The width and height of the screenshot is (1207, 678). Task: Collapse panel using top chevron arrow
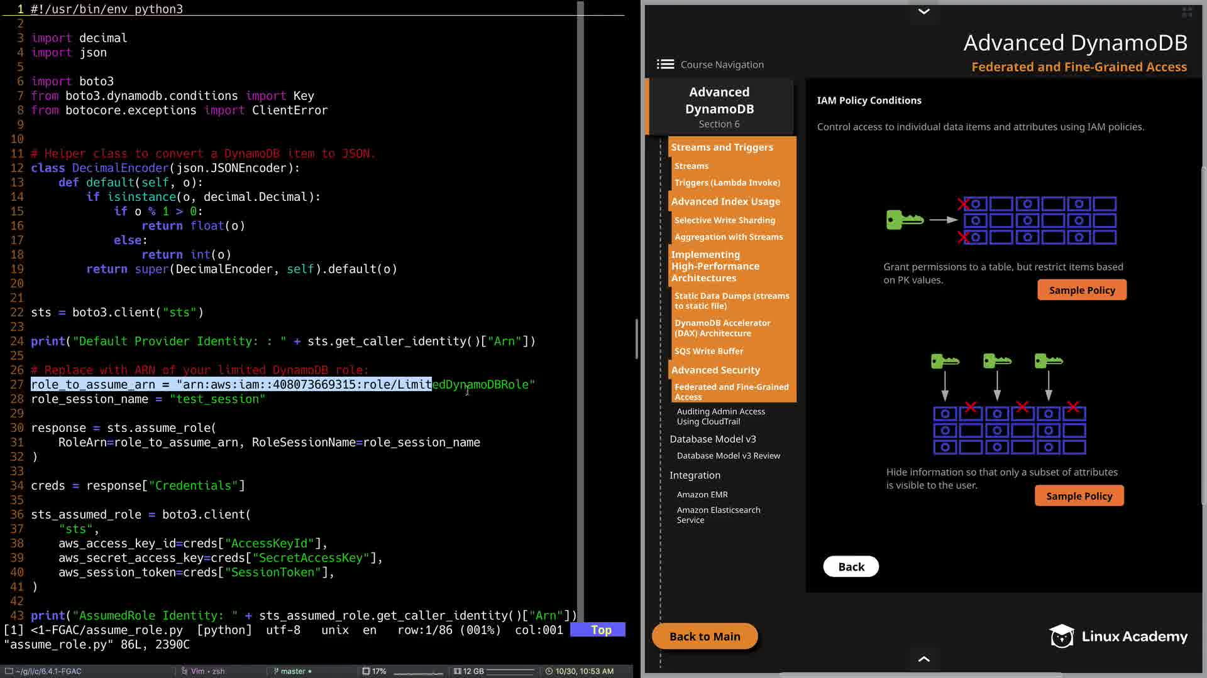[923, 11]
